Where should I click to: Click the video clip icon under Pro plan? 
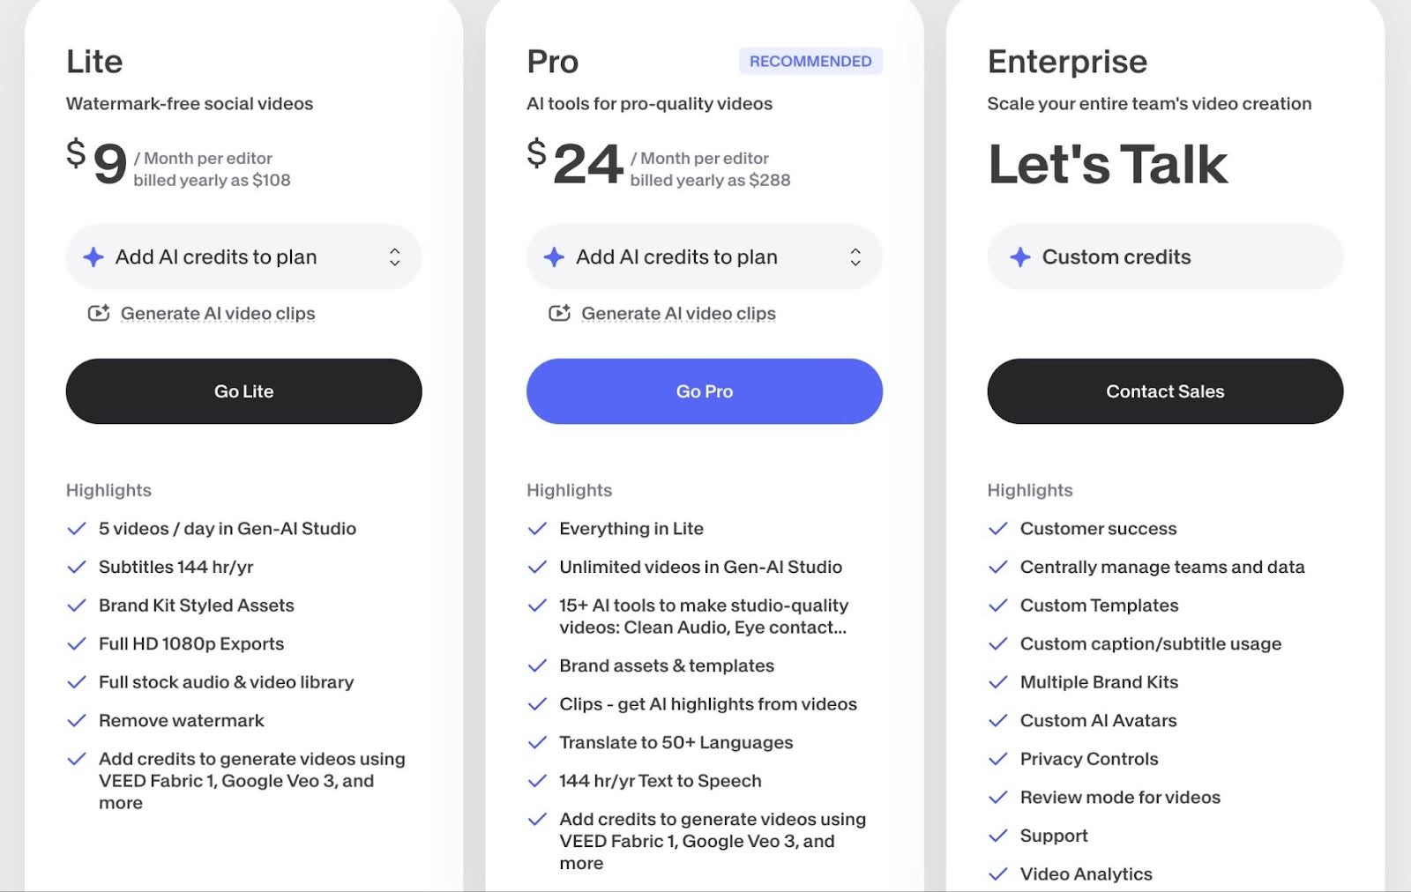pos(559,314)
